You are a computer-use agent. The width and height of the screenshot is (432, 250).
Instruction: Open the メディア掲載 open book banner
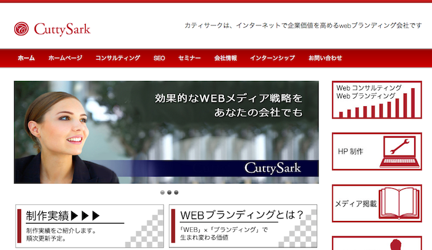377,204
